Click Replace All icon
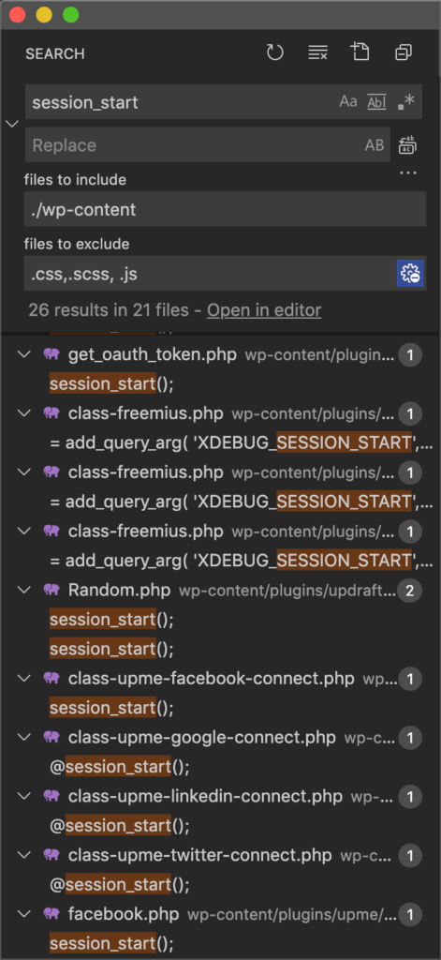The image size is (441, 960). point(408,145)
